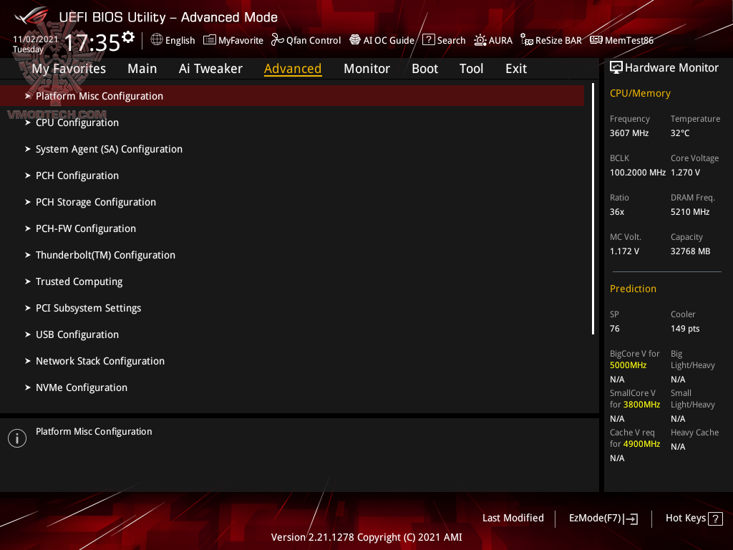Click the Search question mark icon
Viewport: 733px width, 550px height.
click(x=428, y=40)
